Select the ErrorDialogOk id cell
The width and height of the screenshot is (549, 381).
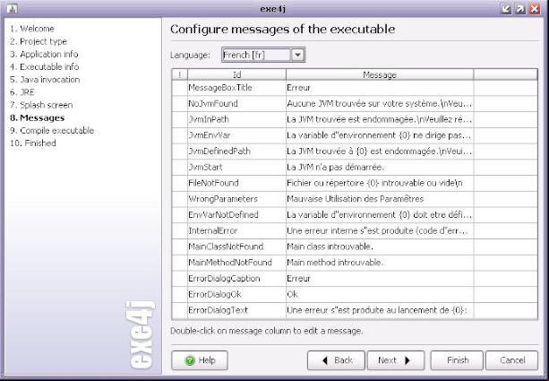point(236,294)
